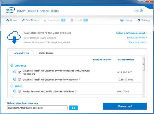Click the driver list vertical scrollbar thumb

coord(144,64)
